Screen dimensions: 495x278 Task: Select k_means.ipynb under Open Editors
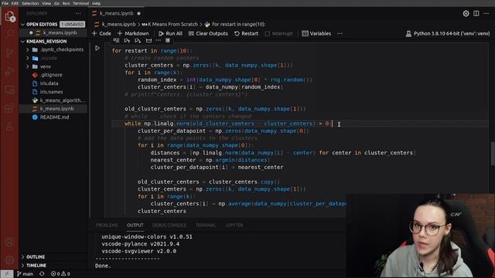[x=53, y=32]
